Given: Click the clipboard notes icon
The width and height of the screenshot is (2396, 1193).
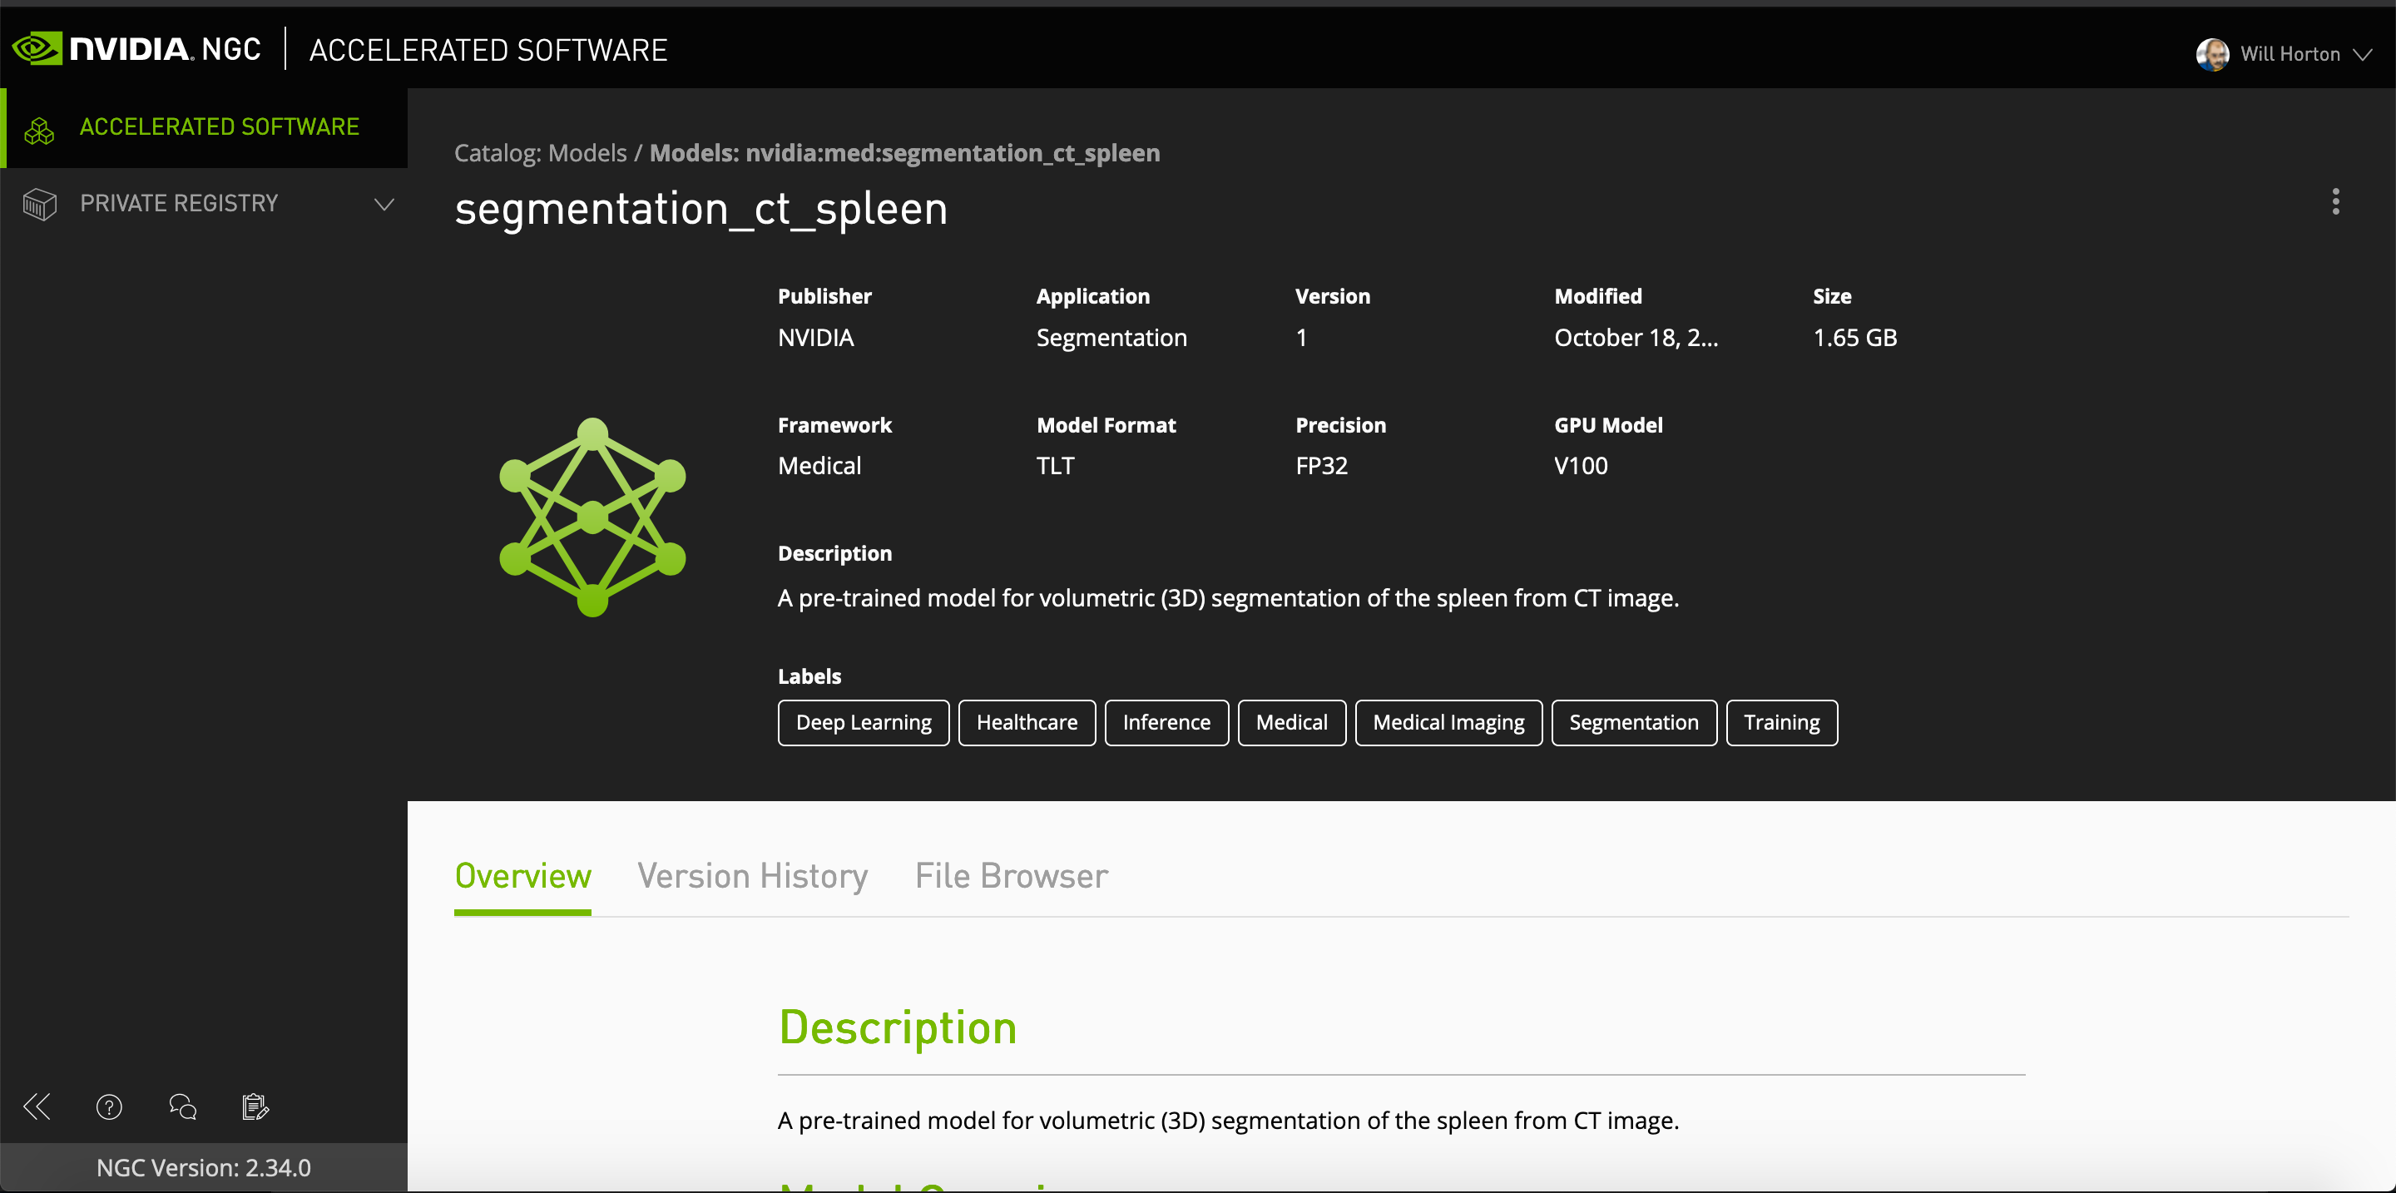Looking at the screenshot, I should pyautogui.click(x=255, y=1106).
